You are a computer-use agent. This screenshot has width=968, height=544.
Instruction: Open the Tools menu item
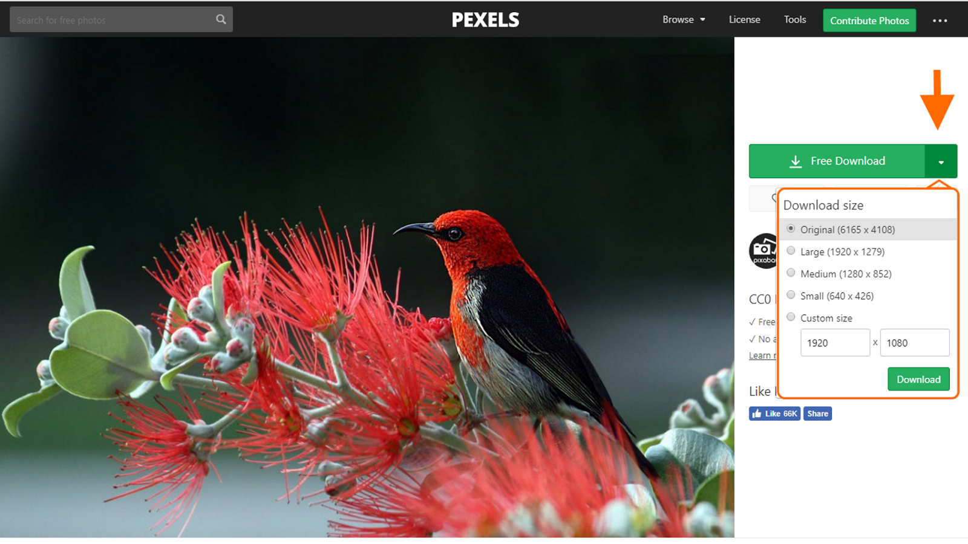coord(794,19)
